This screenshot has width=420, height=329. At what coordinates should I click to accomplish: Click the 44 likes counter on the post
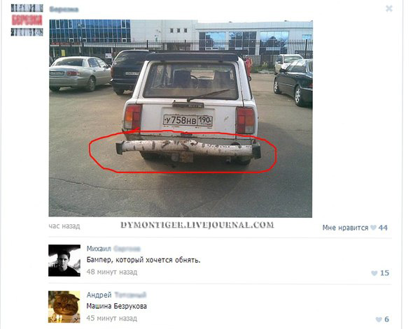383,228
